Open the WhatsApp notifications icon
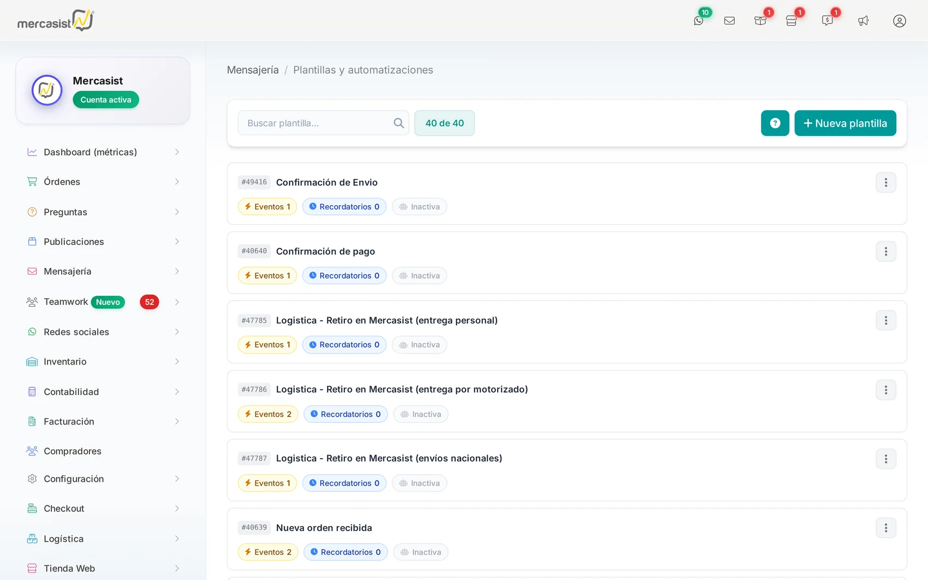Viewport: 928px width, 580px height. coord(698,21)
